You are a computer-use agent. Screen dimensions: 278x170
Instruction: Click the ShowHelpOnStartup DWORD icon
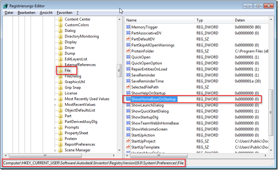pos(128,93)
